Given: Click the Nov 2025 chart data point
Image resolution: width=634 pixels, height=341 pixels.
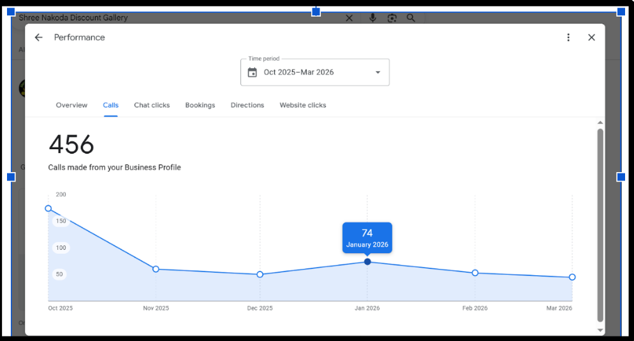Looking at the screenshot, I should 156,269.
